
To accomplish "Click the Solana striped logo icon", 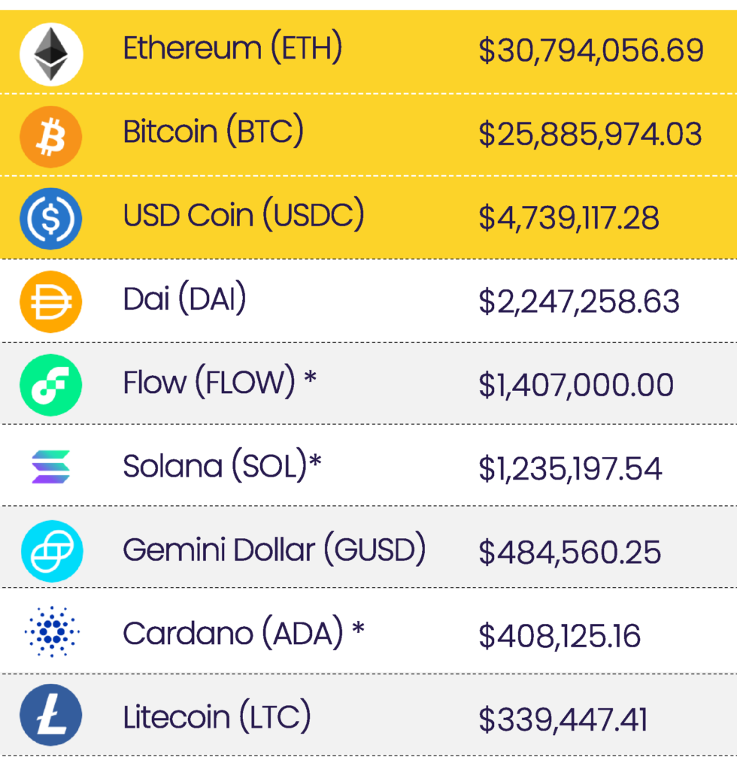I will click(x=50, y=467).
